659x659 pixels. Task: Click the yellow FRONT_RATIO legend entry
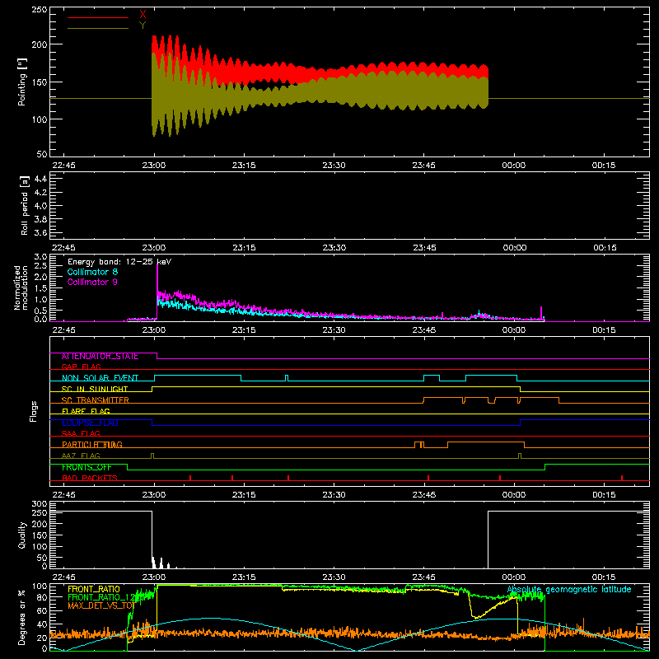[x=94, y=589]
